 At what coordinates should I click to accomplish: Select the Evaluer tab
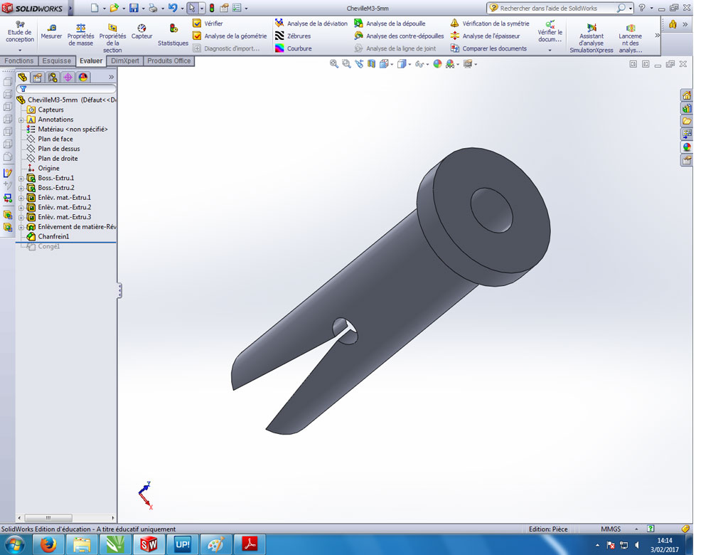(x=91, y=61)
